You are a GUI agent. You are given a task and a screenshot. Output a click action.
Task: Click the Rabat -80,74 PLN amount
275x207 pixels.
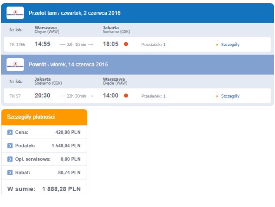pyautogui.click(x=69, y=173)
